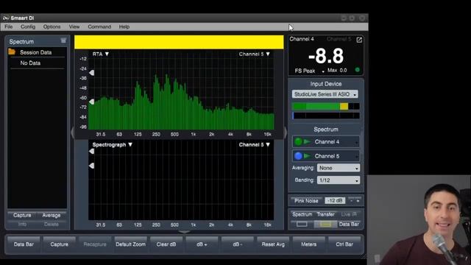
Task: Click the green status dot beside Max
Action: point(357,70)
